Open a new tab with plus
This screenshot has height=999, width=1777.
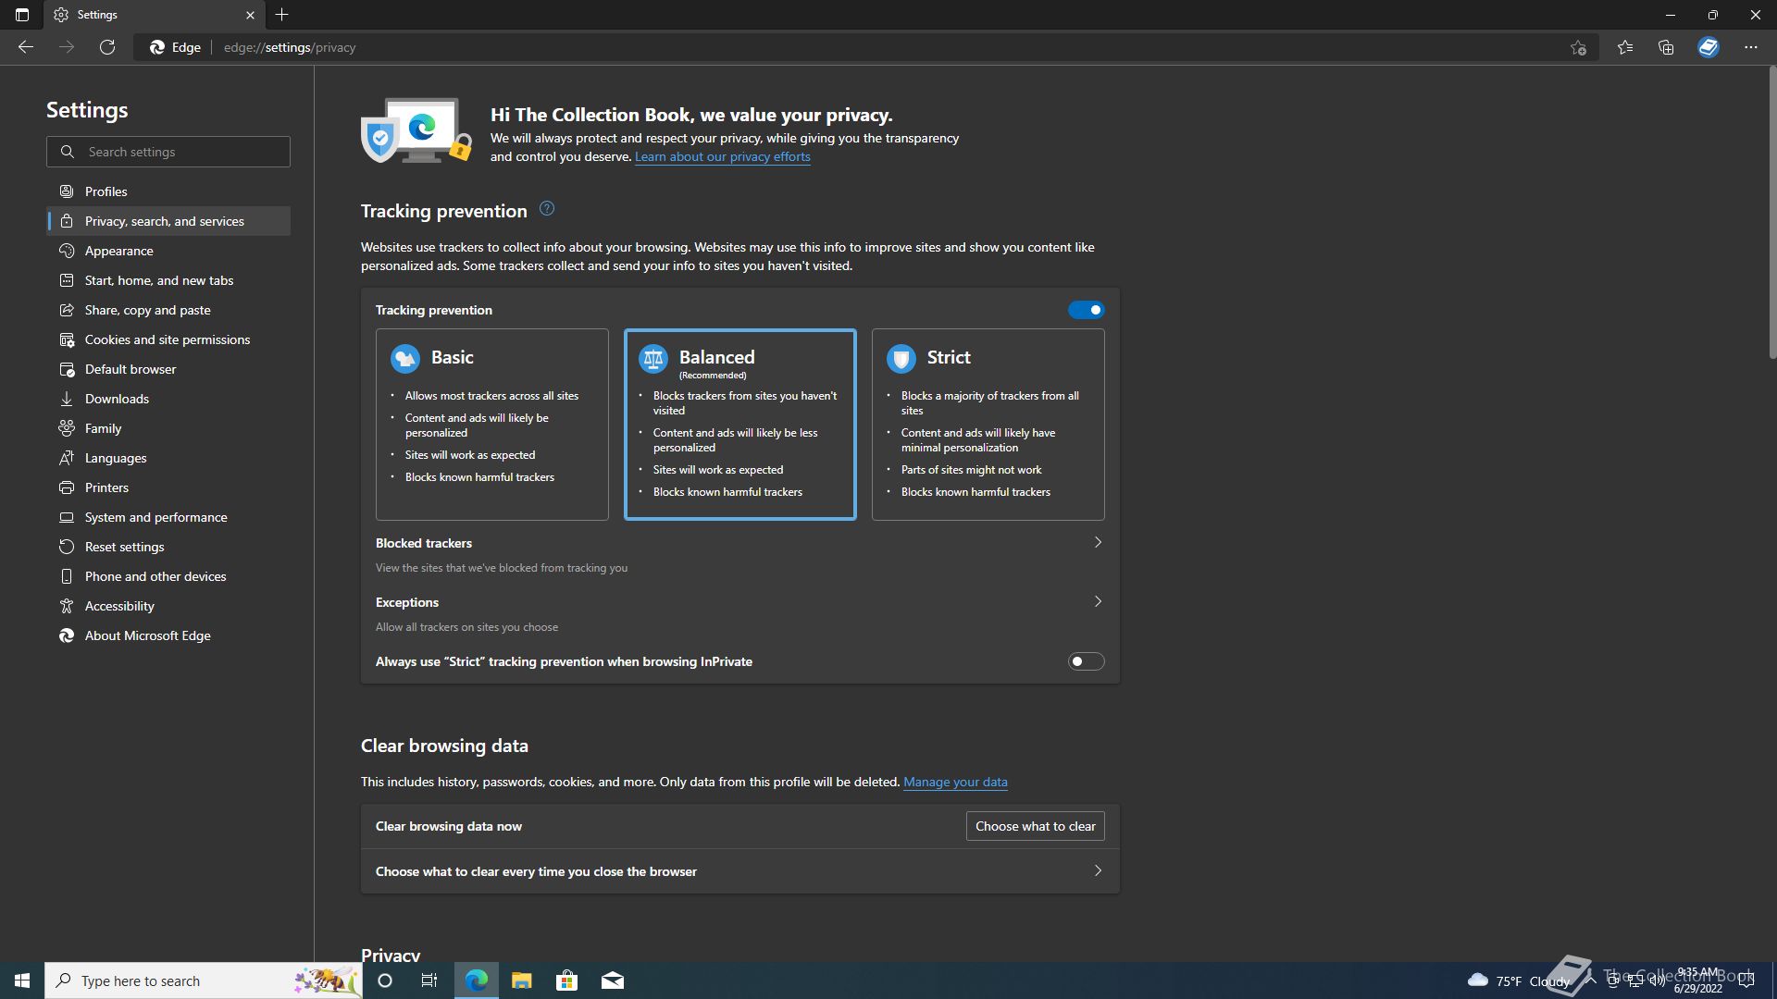coord(282,15)
